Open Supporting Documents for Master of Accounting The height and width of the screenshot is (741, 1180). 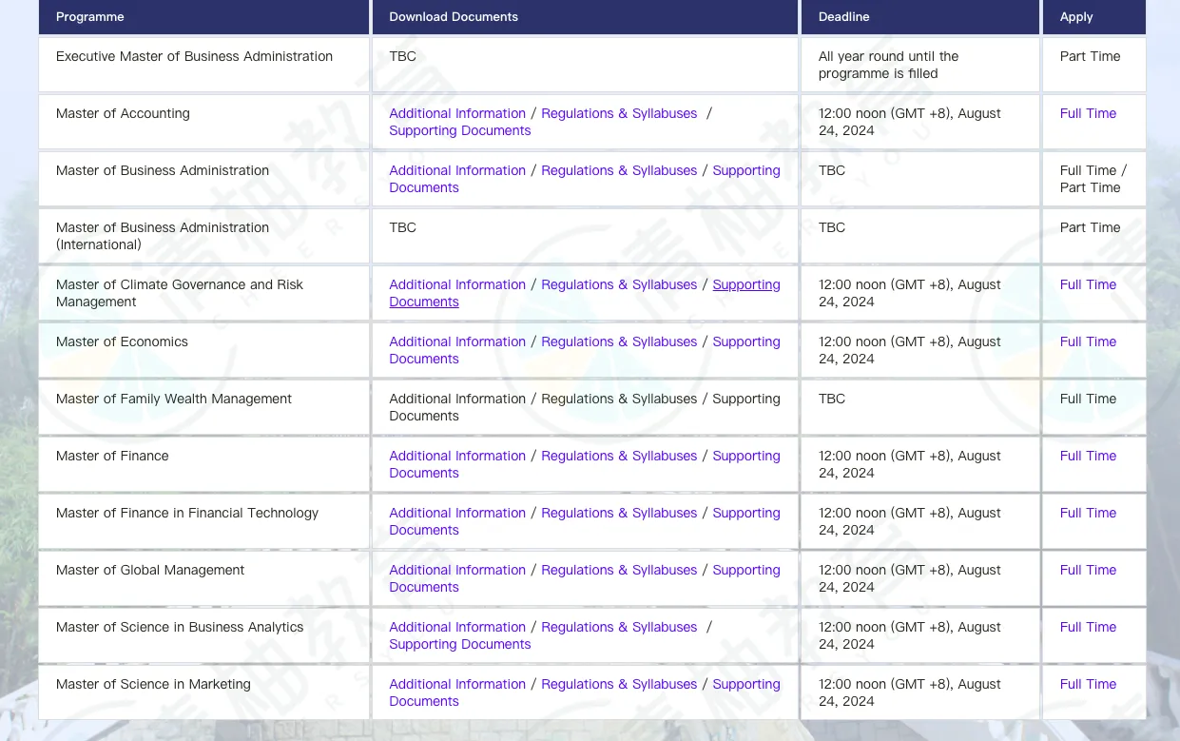459,130
